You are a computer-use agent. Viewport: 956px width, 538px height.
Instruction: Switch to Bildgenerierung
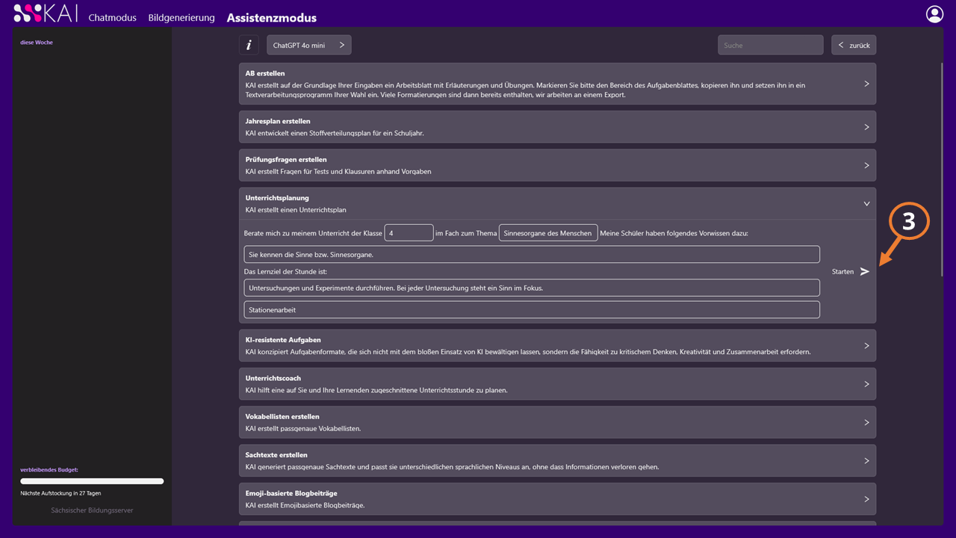(181, 17)
